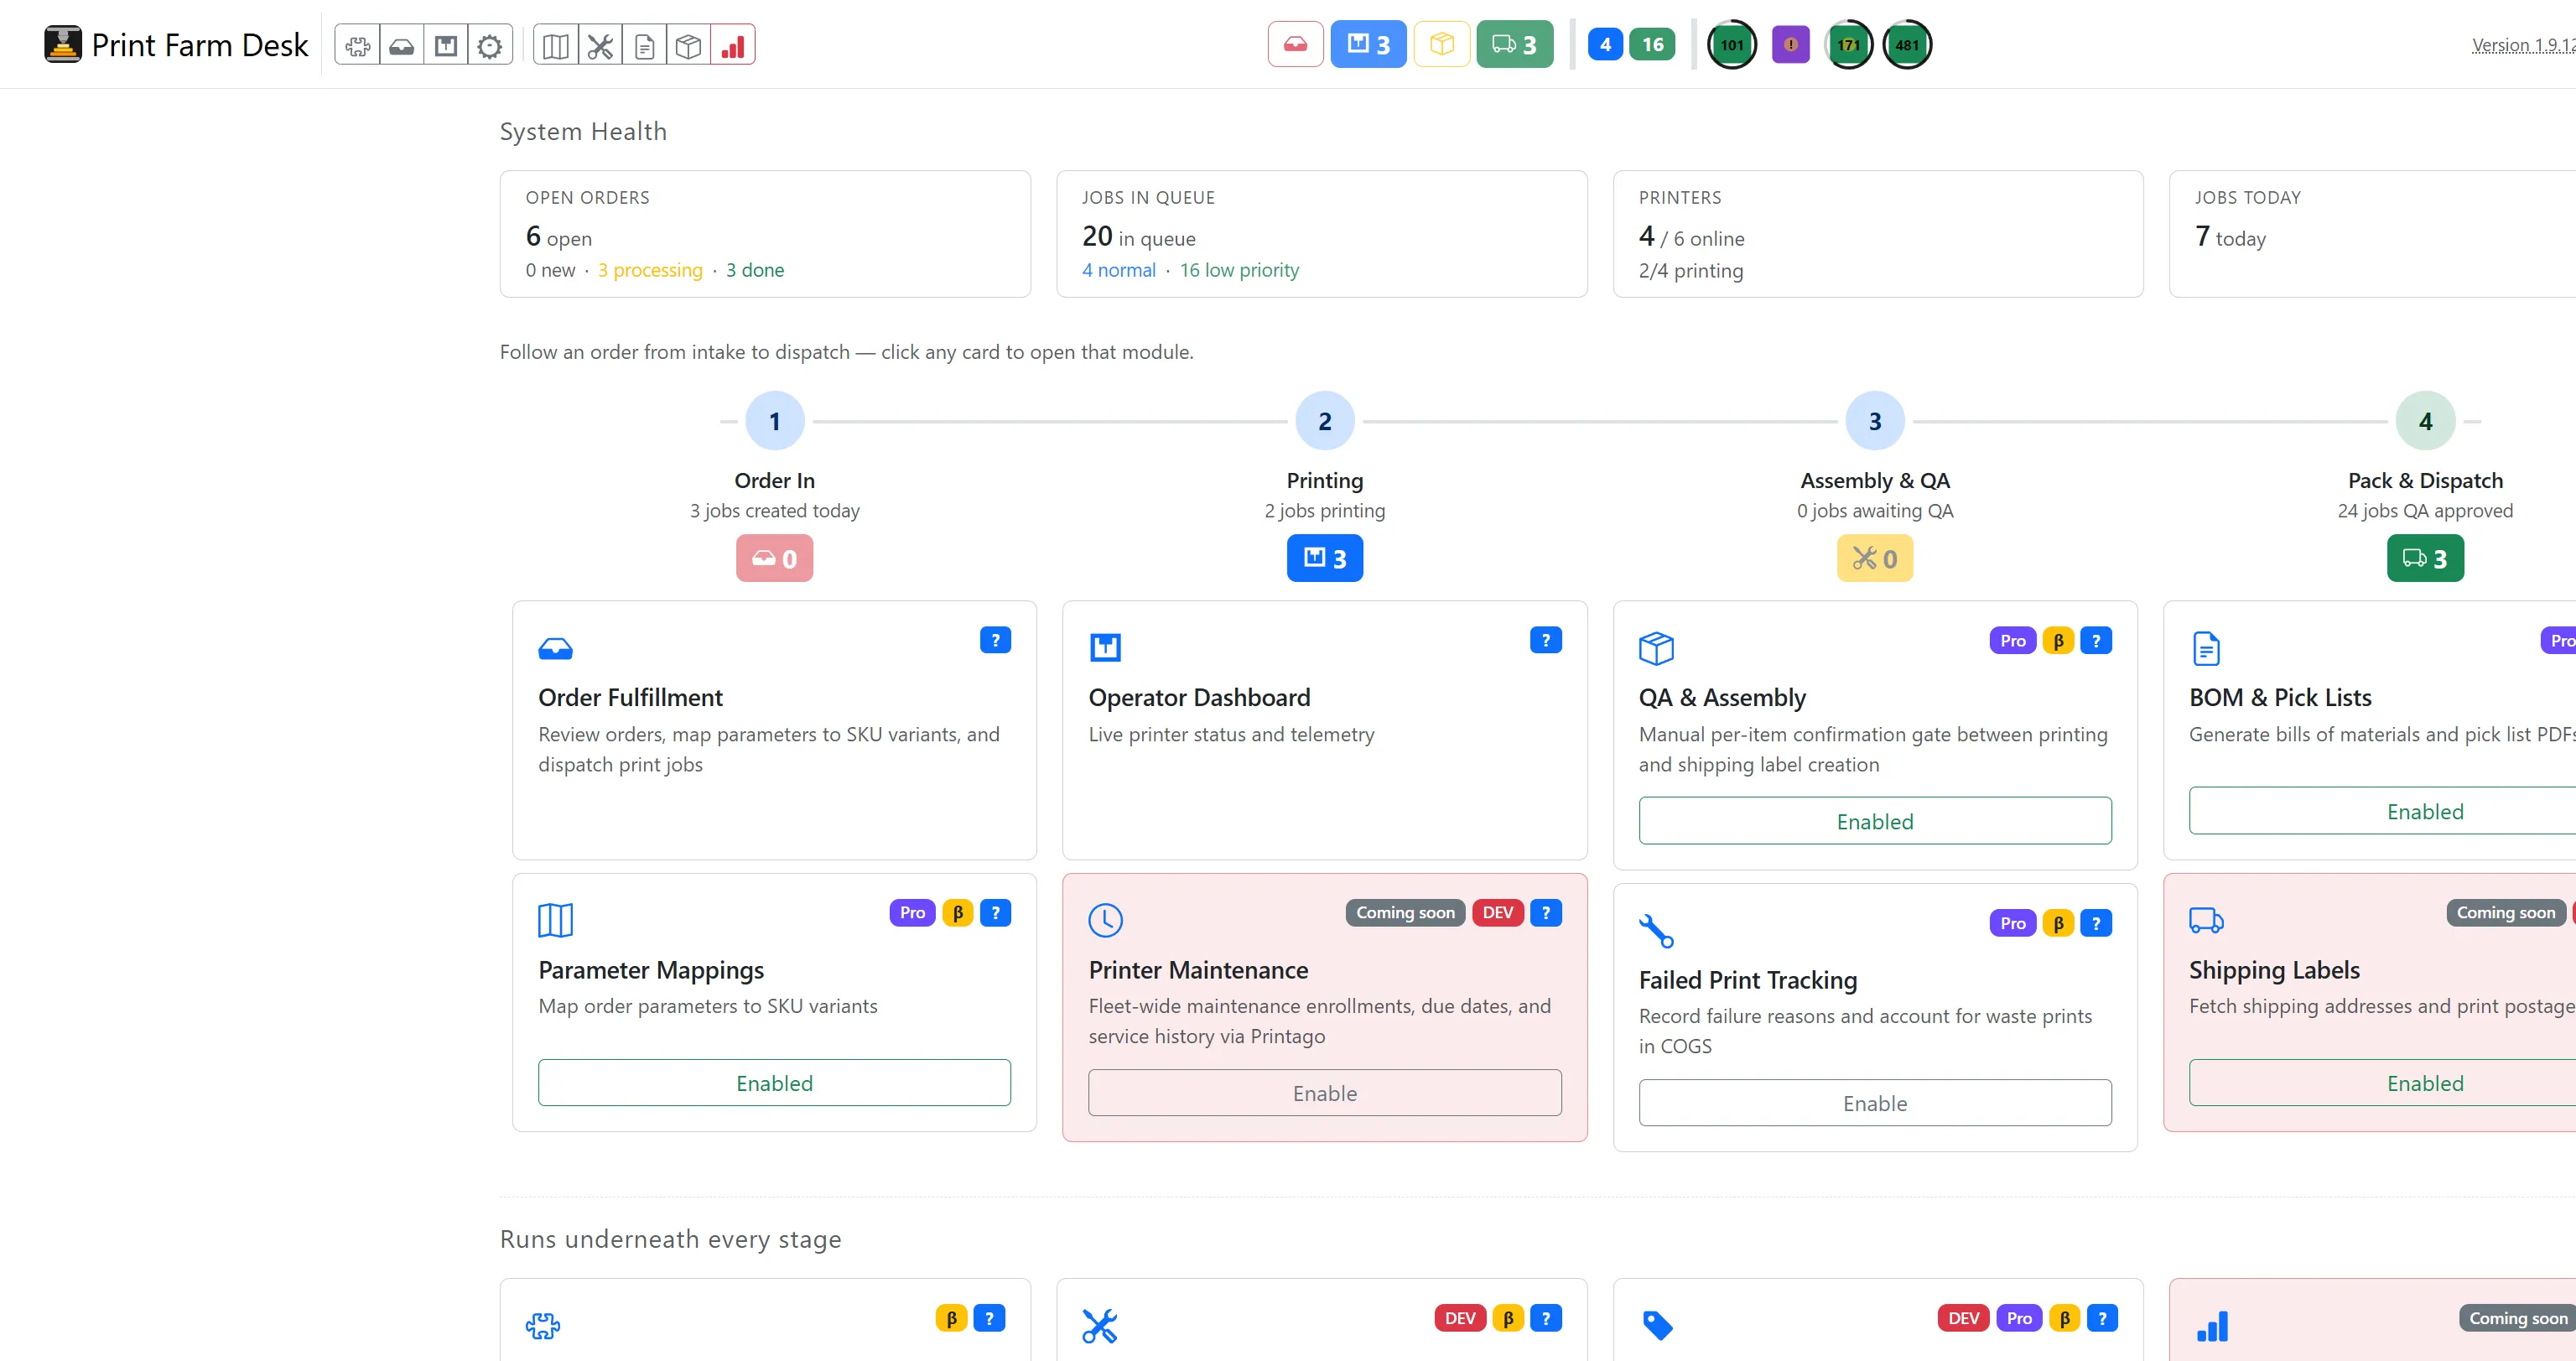Click the Pro badge on QA & Assembly card

click(2012, 641)
